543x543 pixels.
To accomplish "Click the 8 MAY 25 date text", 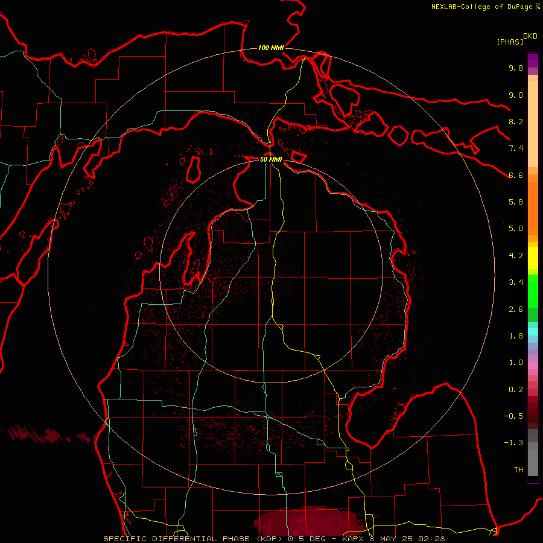I will click(x=392, y=539).
